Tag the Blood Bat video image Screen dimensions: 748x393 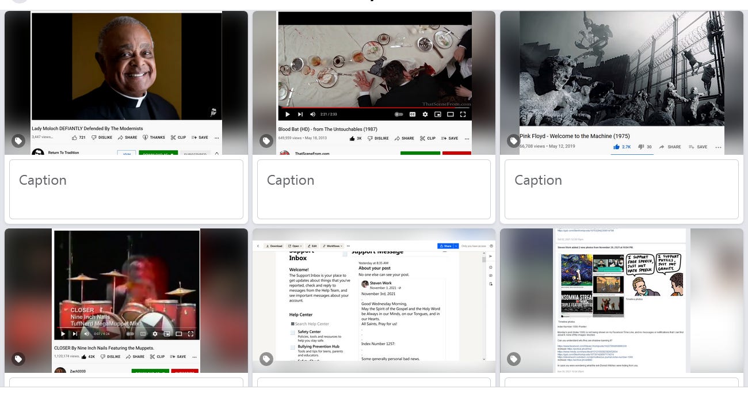click(266, 141)
